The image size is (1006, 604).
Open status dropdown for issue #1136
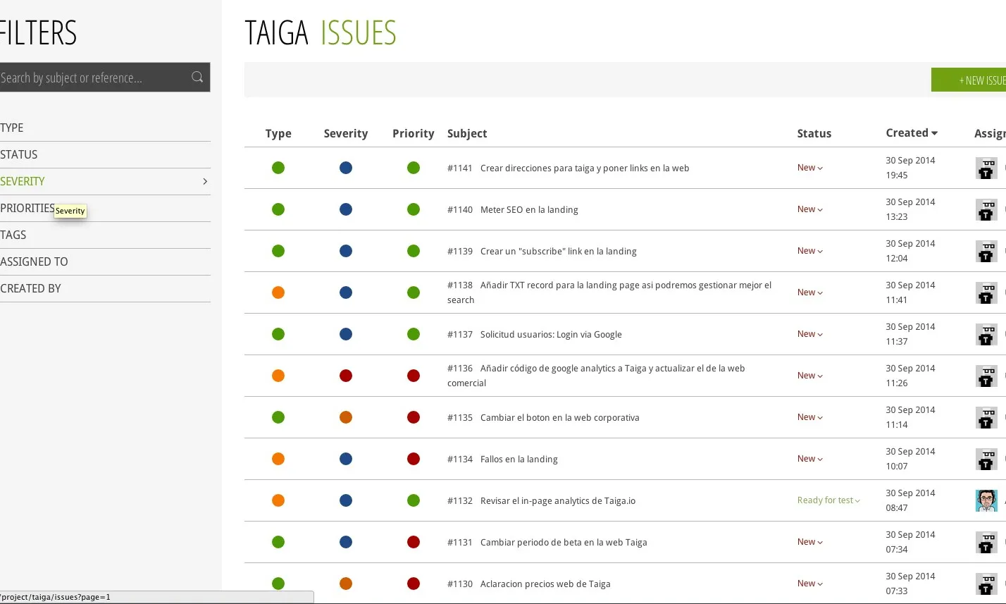click(x=810, y=376)
